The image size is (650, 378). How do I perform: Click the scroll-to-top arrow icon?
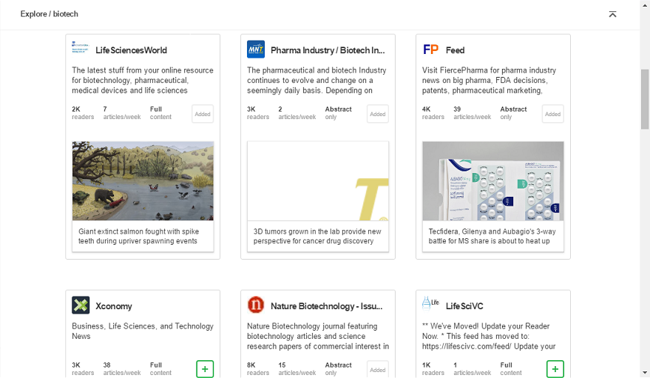(612, 14)
